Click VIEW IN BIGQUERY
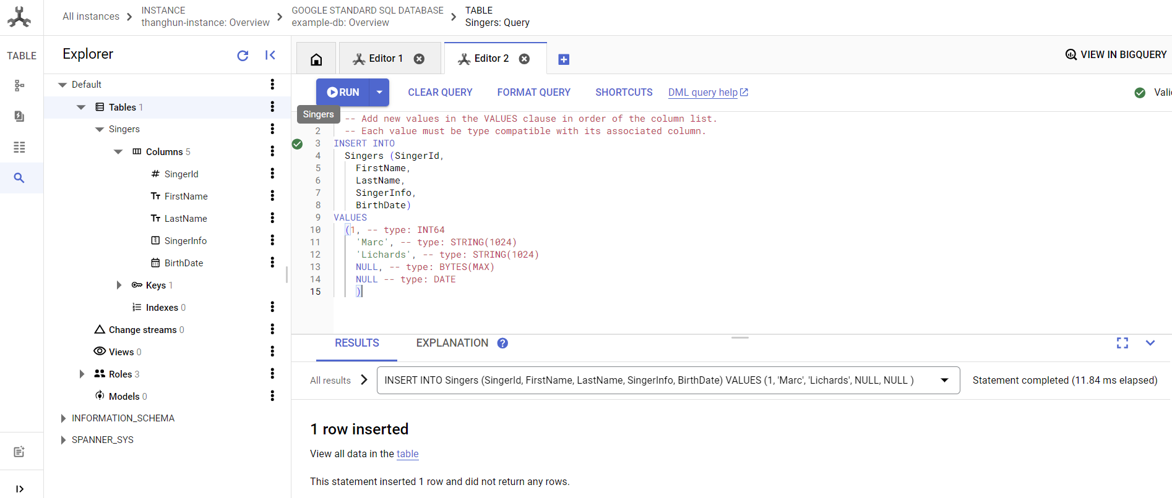The height and width of the screenshot is (498, 1172). [1116, 54]
